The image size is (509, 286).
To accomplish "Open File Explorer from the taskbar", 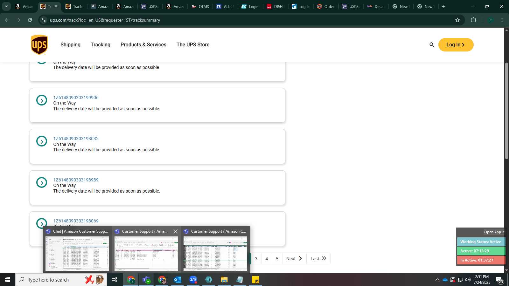I will (x=224, y=280).
